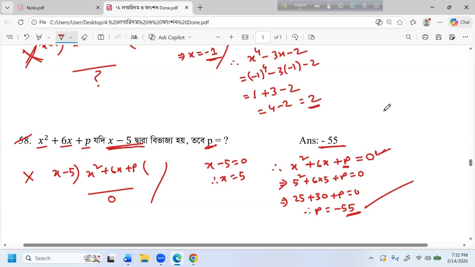
Task: Open the Copilot Chat button
Action: point(460,22)
